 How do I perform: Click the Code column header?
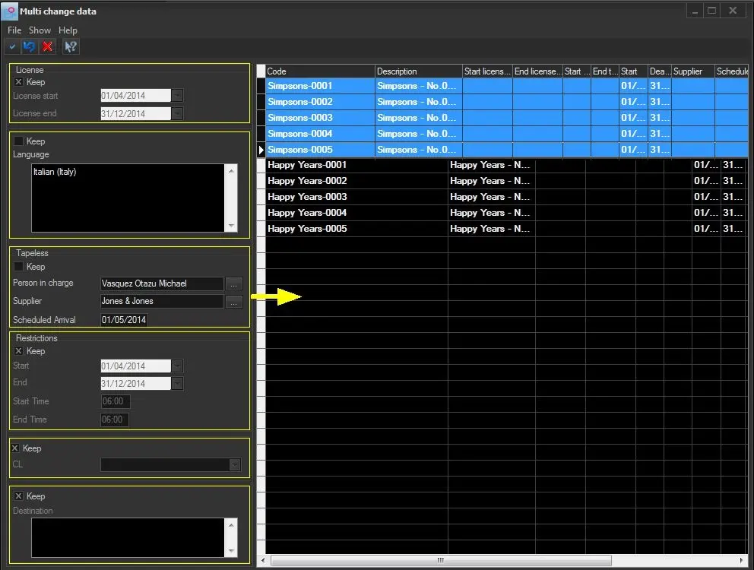click(x=319, y=71)
